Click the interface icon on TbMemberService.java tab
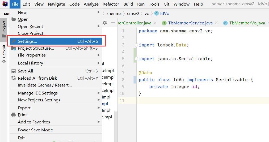 click(x=164, y=23)
